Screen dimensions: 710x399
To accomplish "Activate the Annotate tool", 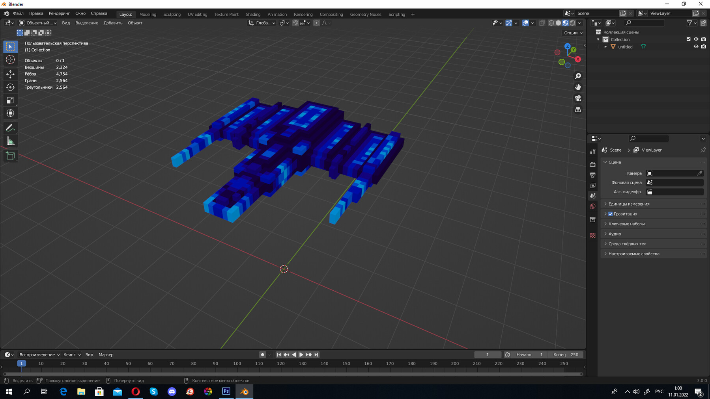I will 11,127.
